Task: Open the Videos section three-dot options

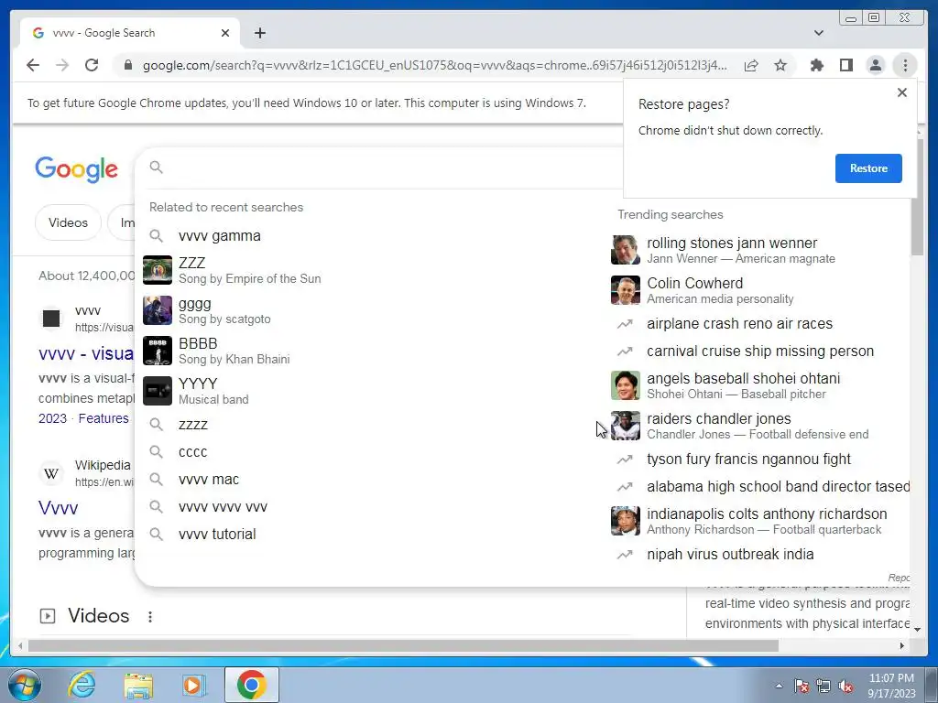Action: 150,616
